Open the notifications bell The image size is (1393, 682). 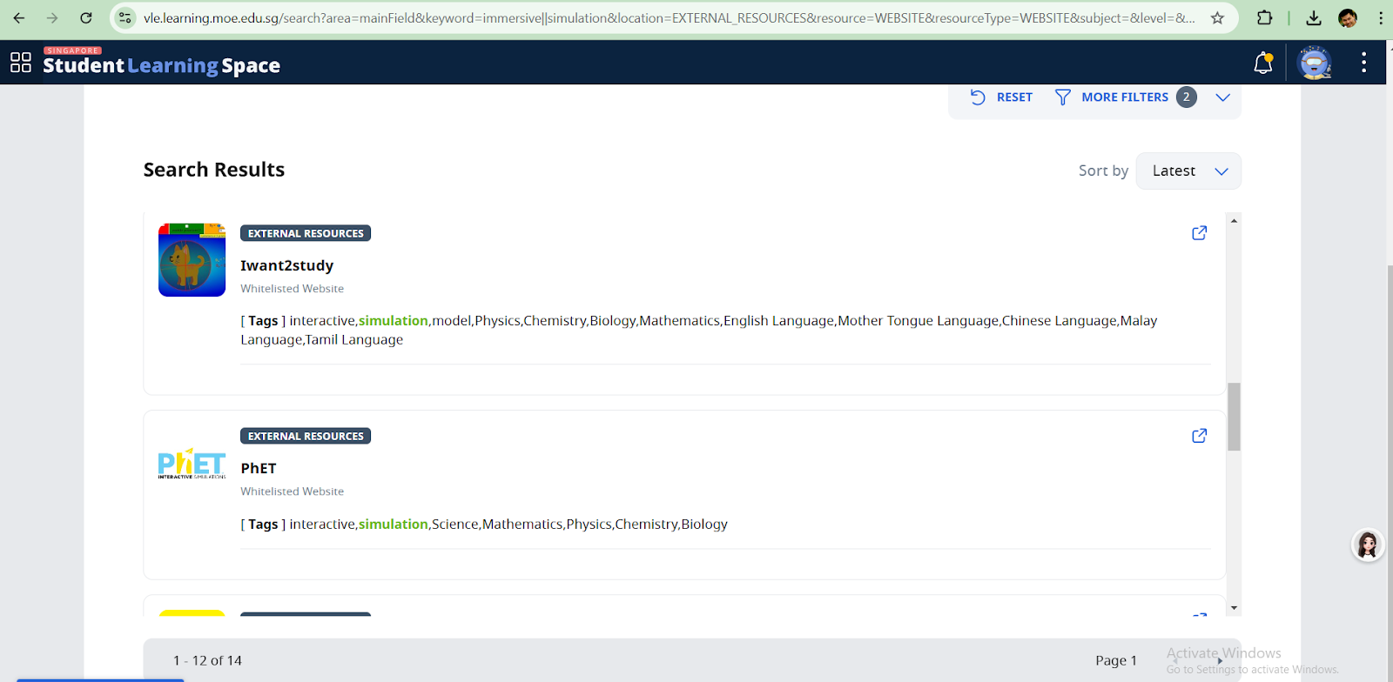coord(1263,63)
